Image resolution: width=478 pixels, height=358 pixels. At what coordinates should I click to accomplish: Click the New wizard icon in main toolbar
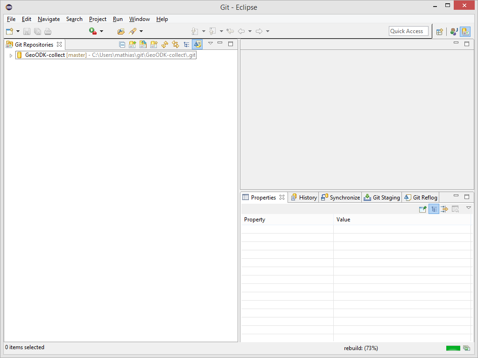[9, 31]
